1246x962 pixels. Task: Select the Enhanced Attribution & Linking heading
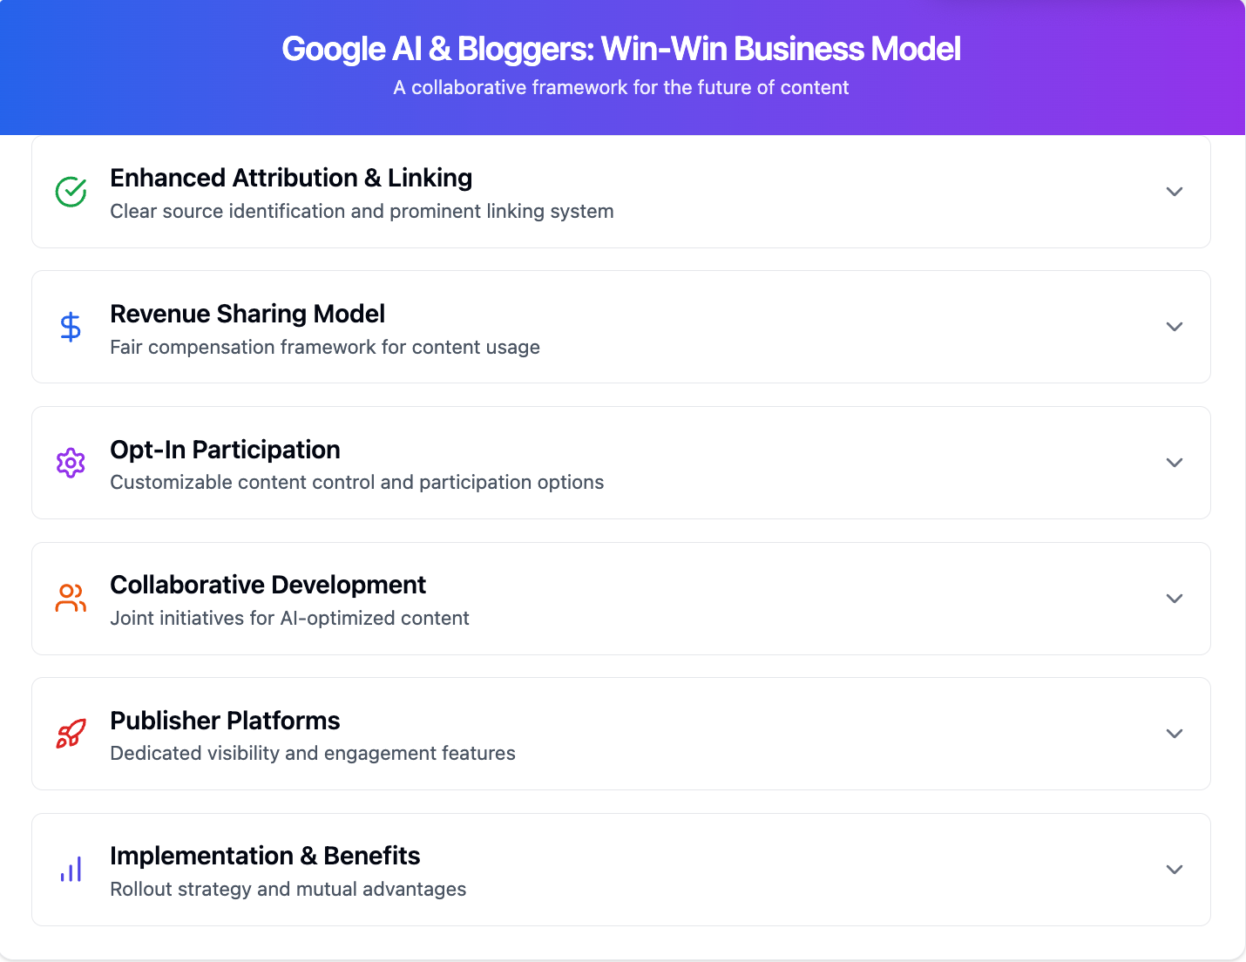click(x=291, y=178)
